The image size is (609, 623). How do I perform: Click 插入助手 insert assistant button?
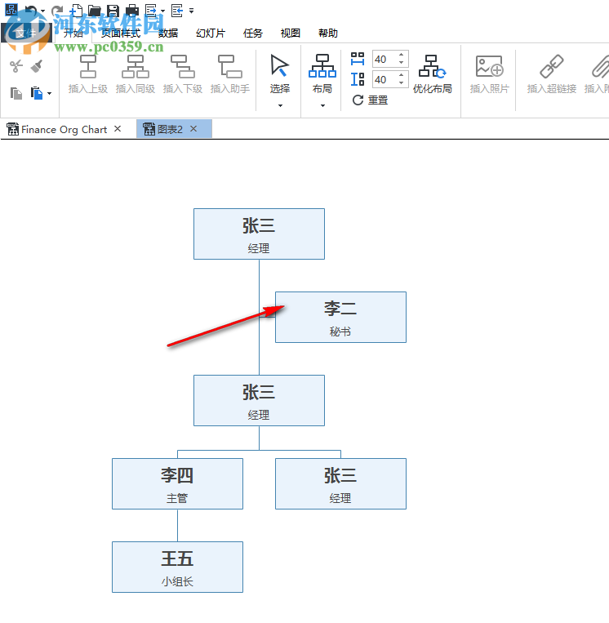230,74
